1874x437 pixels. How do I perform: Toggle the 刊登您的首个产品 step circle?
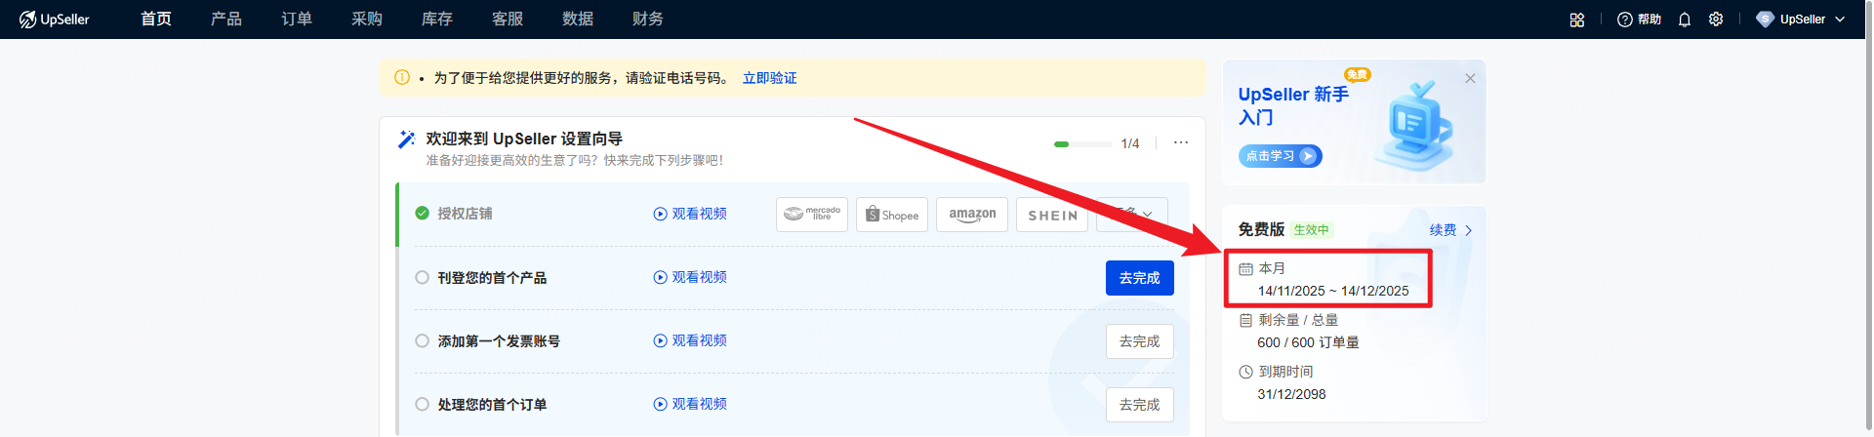pos(423,278)
